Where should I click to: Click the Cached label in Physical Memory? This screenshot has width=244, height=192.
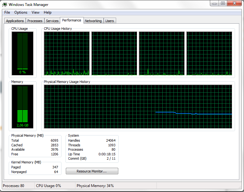click(x=17, y=145)
